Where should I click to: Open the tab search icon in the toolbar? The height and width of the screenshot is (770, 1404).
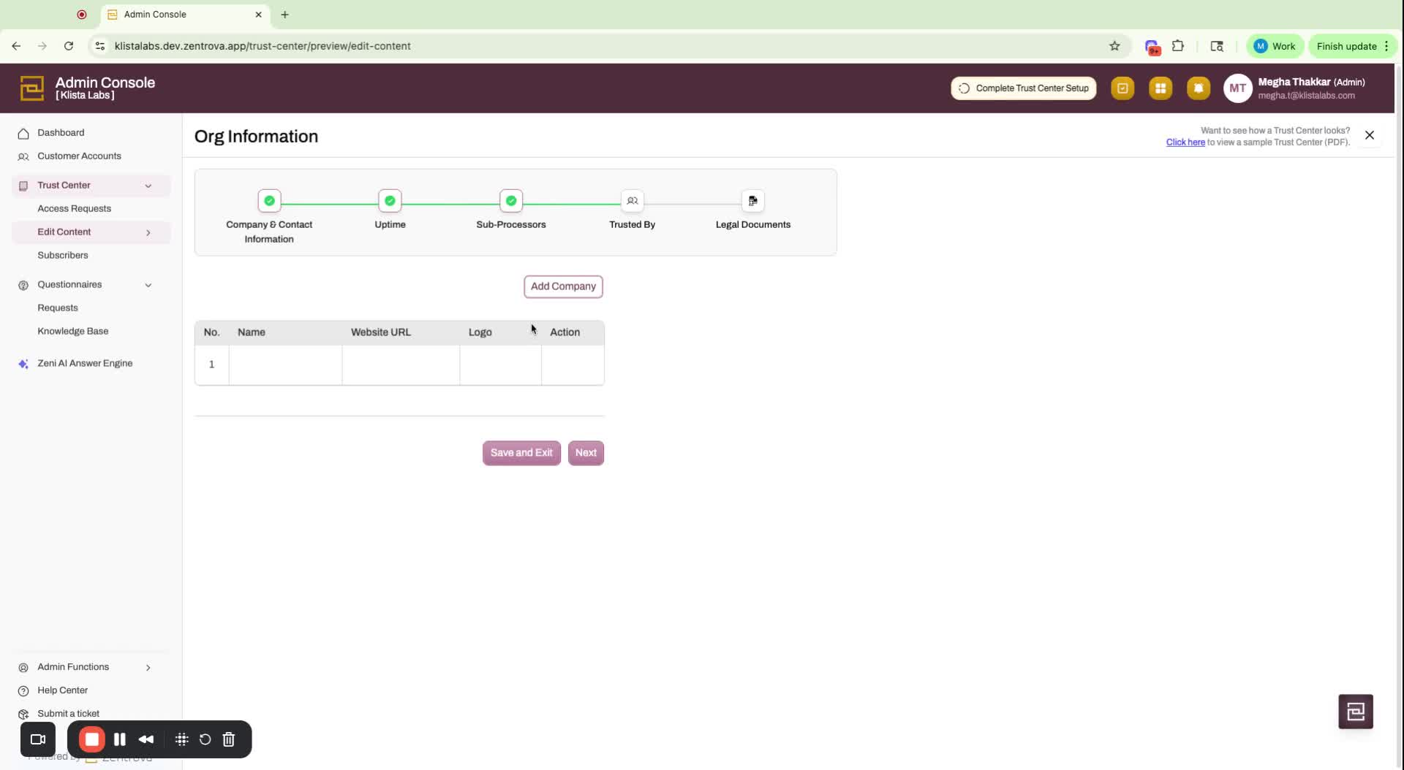point(1217,46)
